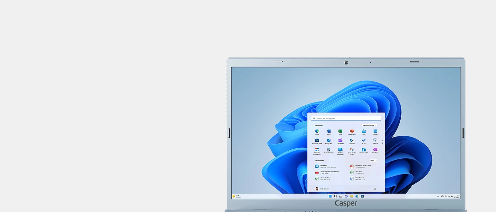Viewport: 496px width, 212px height.
Task: Open Microsoft Store app icon
Action: click(317, 141)
